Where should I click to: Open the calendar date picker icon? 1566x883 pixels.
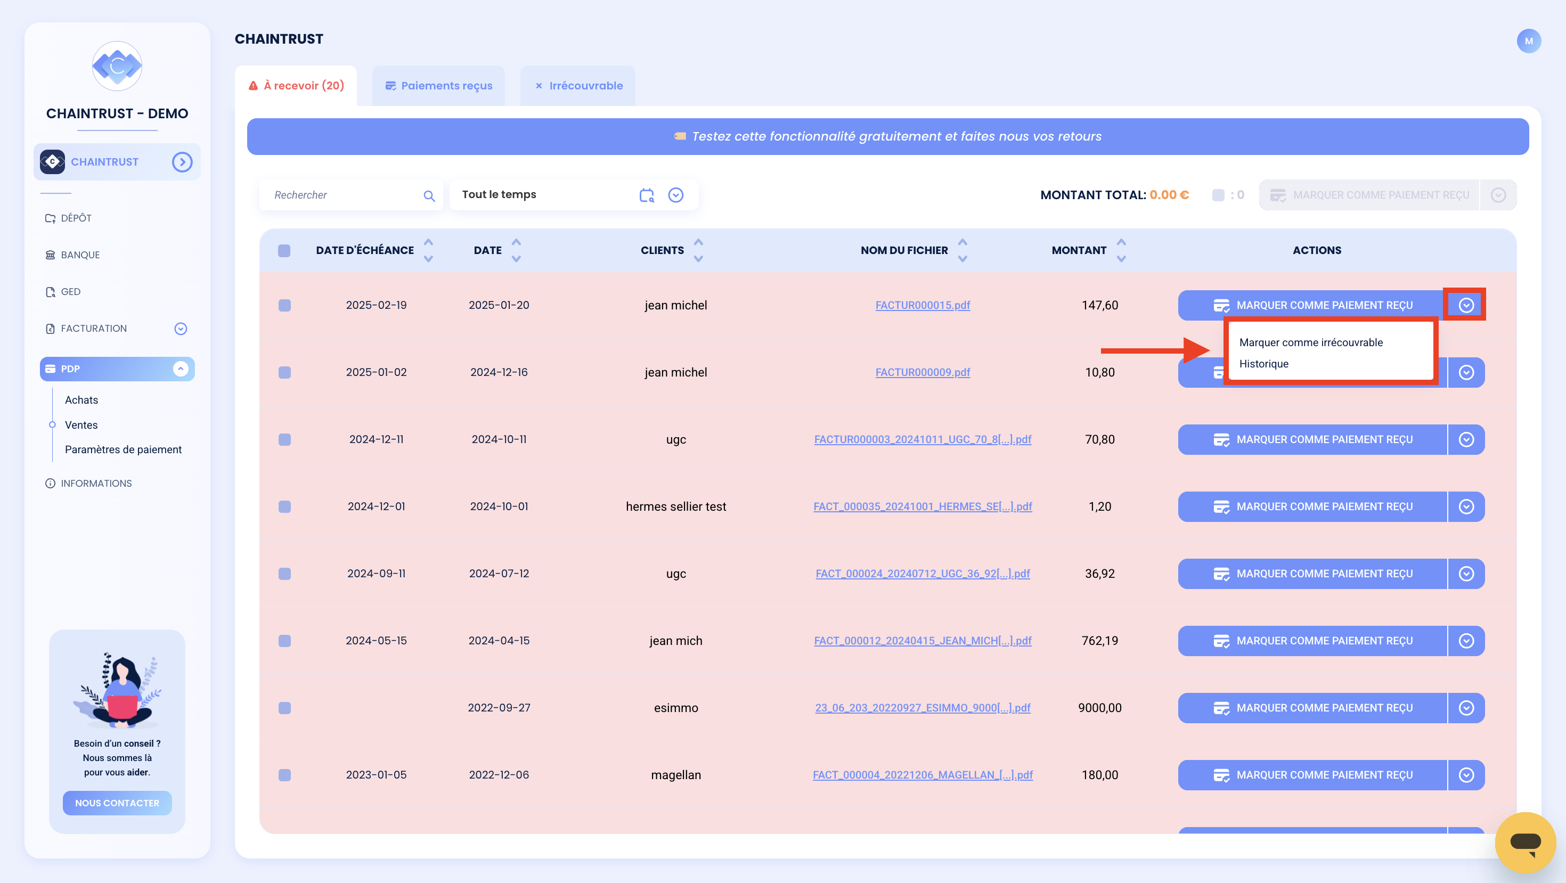coord(647,195)
